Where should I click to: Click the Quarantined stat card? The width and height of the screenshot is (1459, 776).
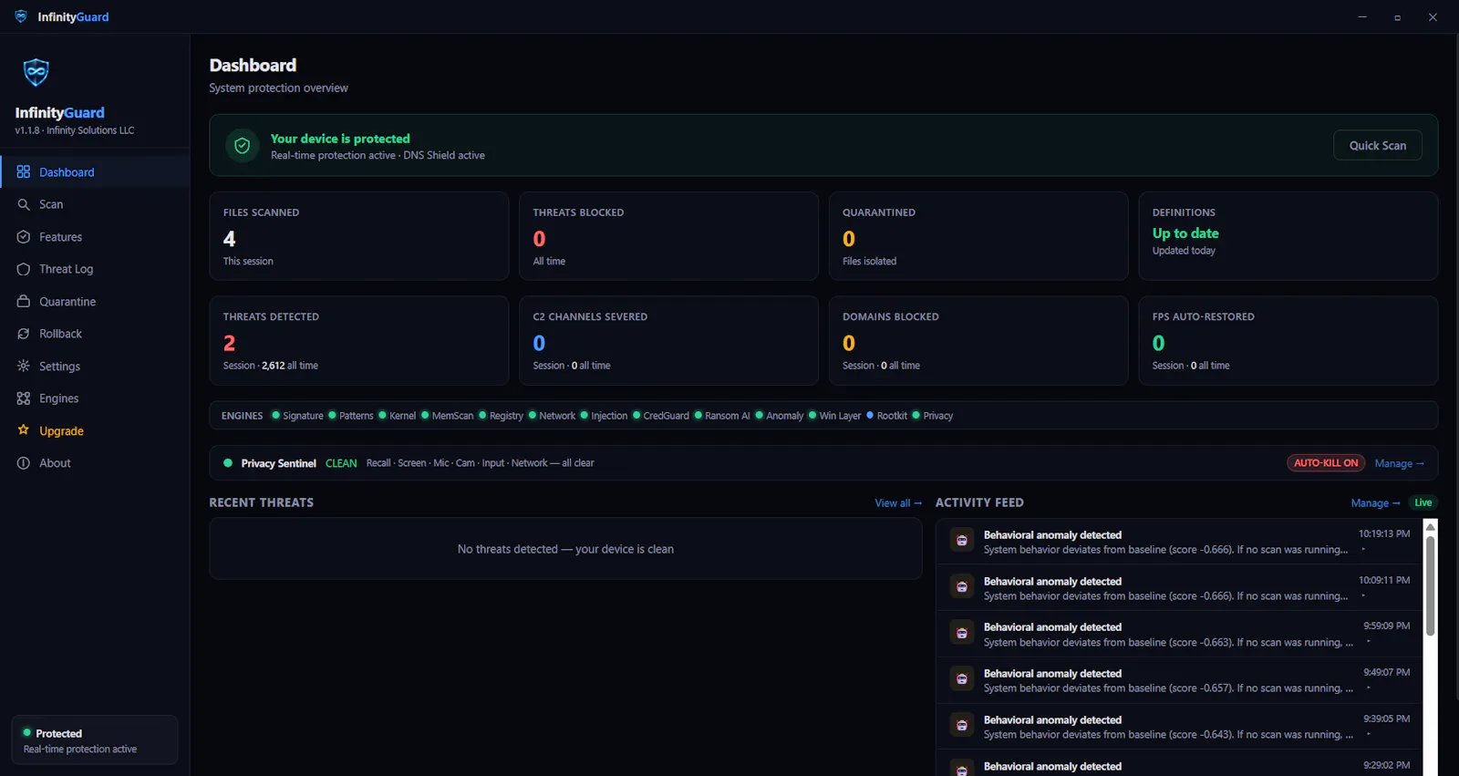coord(978,236)
